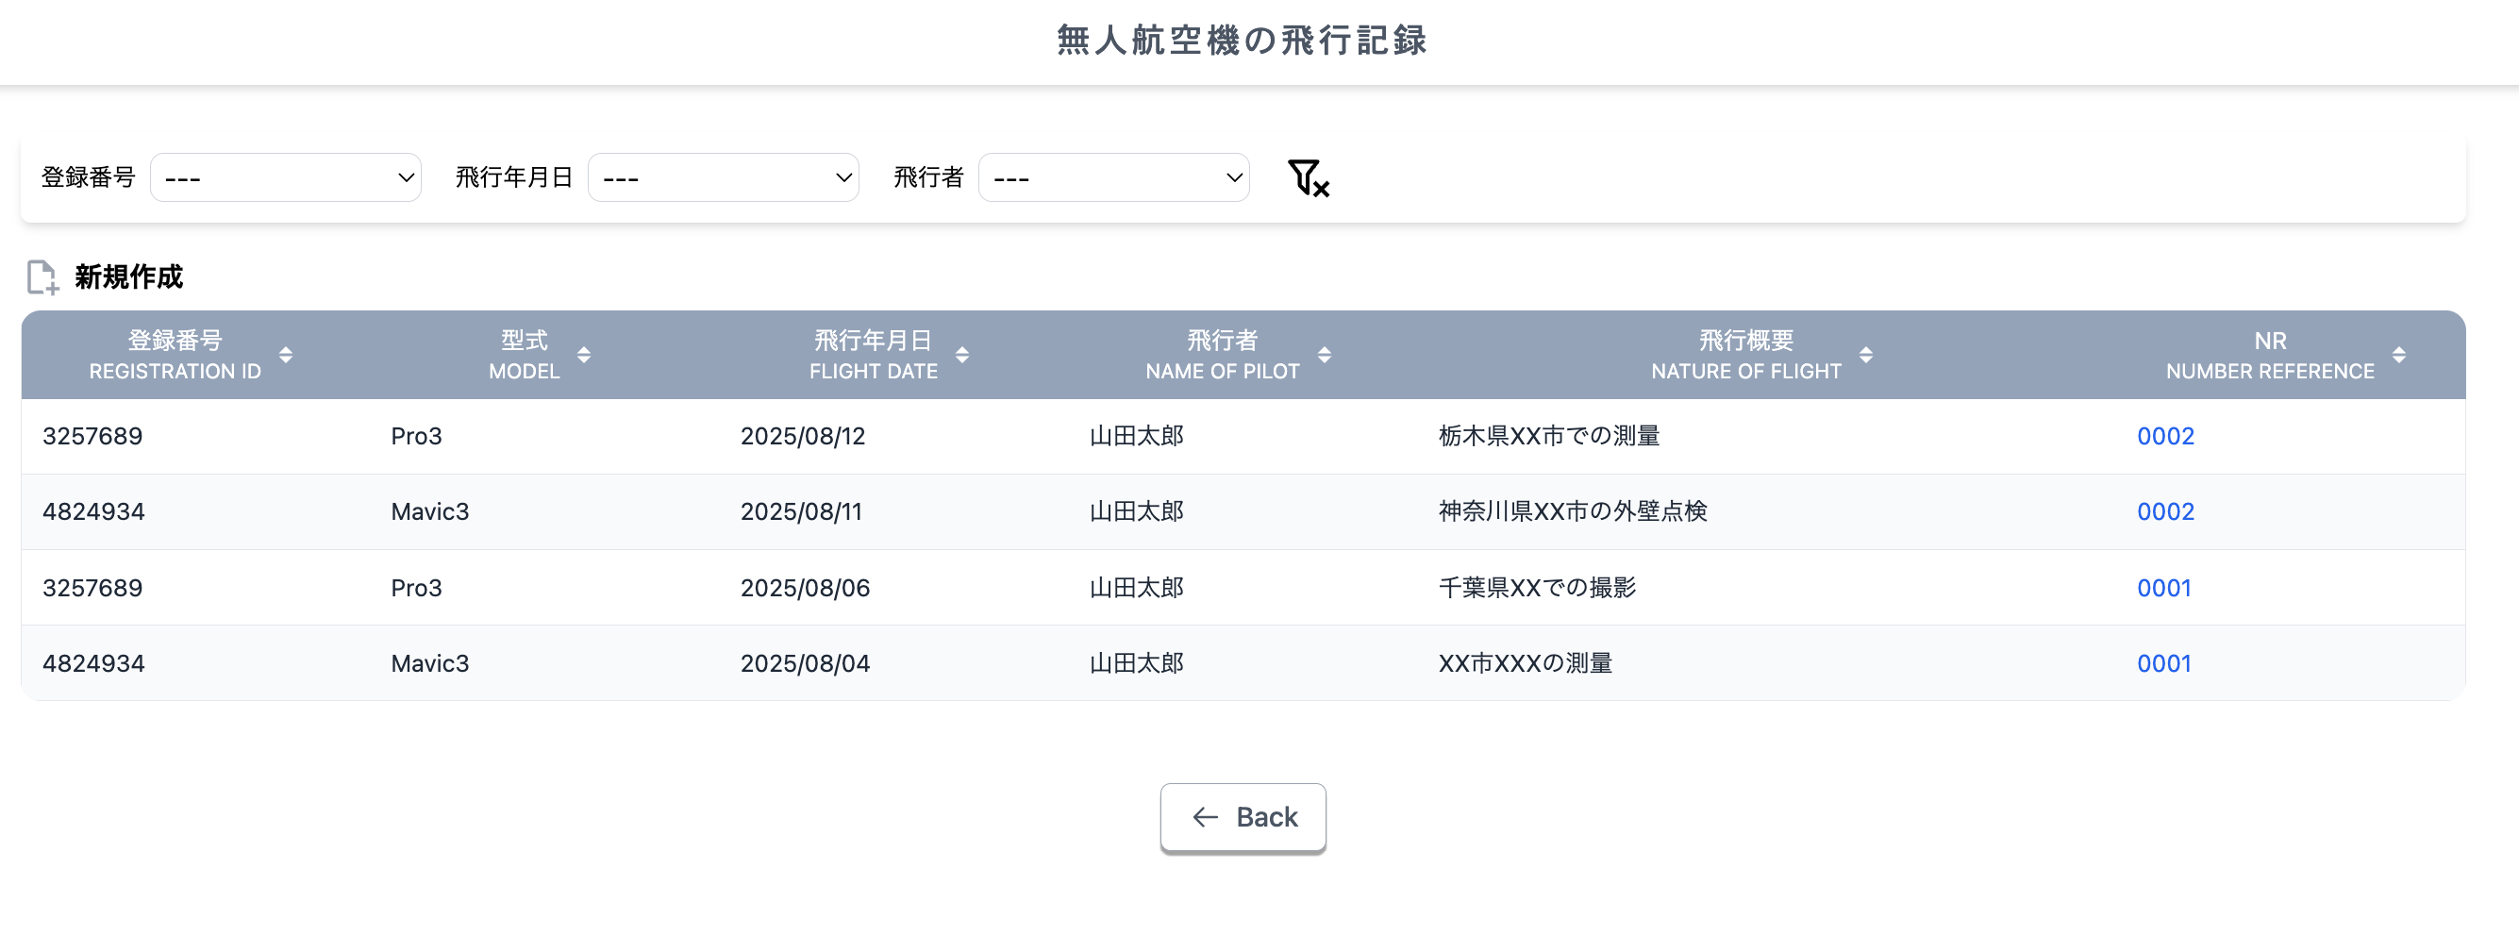Click the 新規作成 new document icon
This screenshot has width=2519, height=936.
click(x=42, y=276)
